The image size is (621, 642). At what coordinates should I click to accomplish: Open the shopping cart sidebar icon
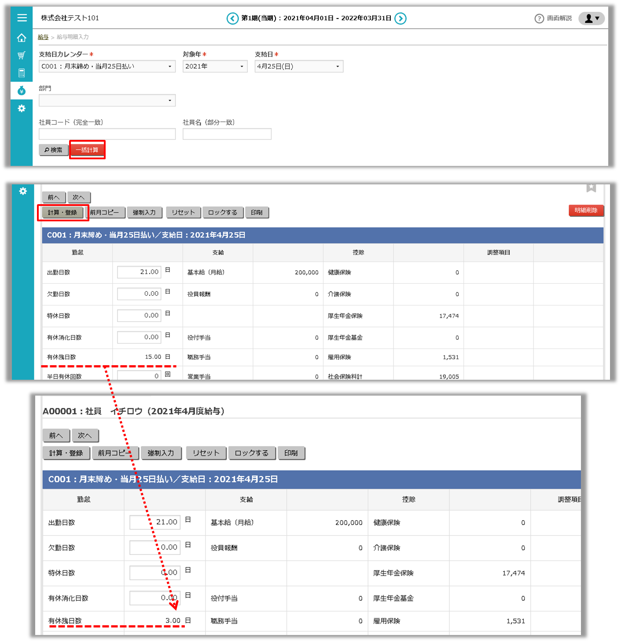[22, 55]
